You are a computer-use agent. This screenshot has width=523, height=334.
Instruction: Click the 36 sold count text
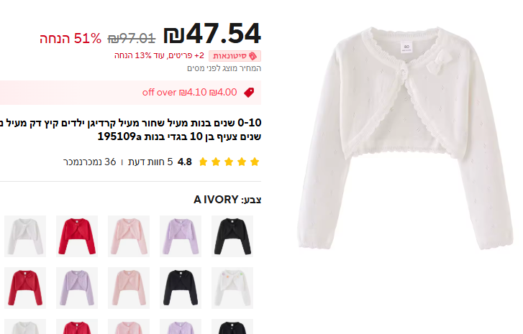tap(89, 162)
